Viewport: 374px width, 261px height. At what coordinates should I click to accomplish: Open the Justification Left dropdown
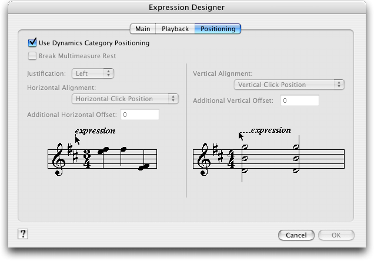tap(93, 73)
